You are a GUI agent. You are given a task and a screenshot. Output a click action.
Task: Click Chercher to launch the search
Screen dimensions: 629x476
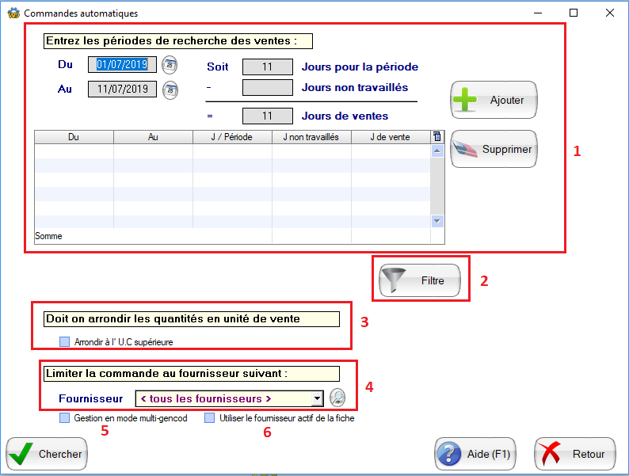[x=47, y=454]
